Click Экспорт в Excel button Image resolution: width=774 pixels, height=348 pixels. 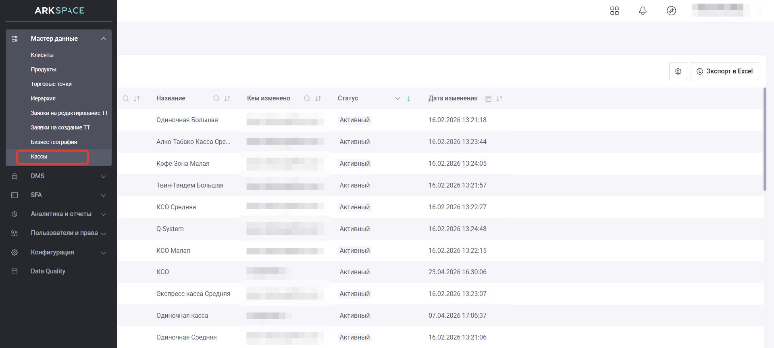click(724, 71)
